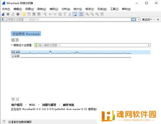This screenshot has height=124, width=161.
Task: Save the capture file icon
Action: (x=29, y=14)
